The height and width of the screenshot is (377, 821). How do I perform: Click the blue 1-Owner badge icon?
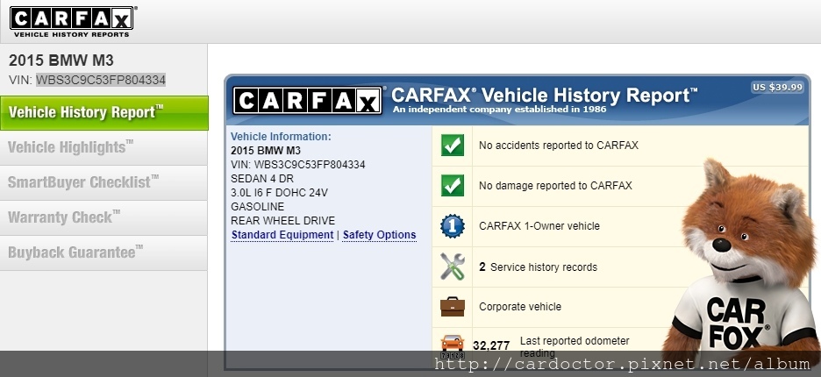453,226
